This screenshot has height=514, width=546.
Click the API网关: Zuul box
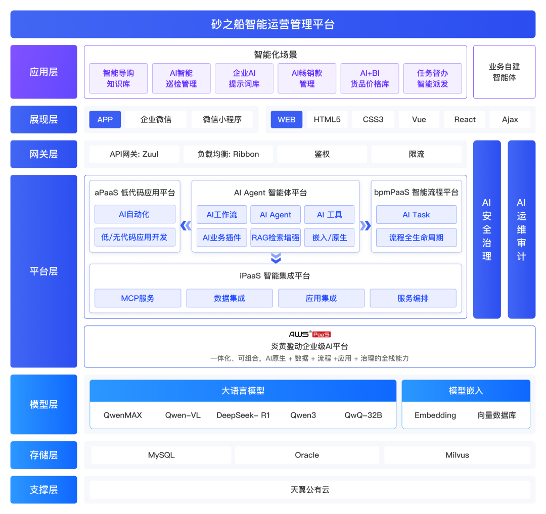point(134,154)
